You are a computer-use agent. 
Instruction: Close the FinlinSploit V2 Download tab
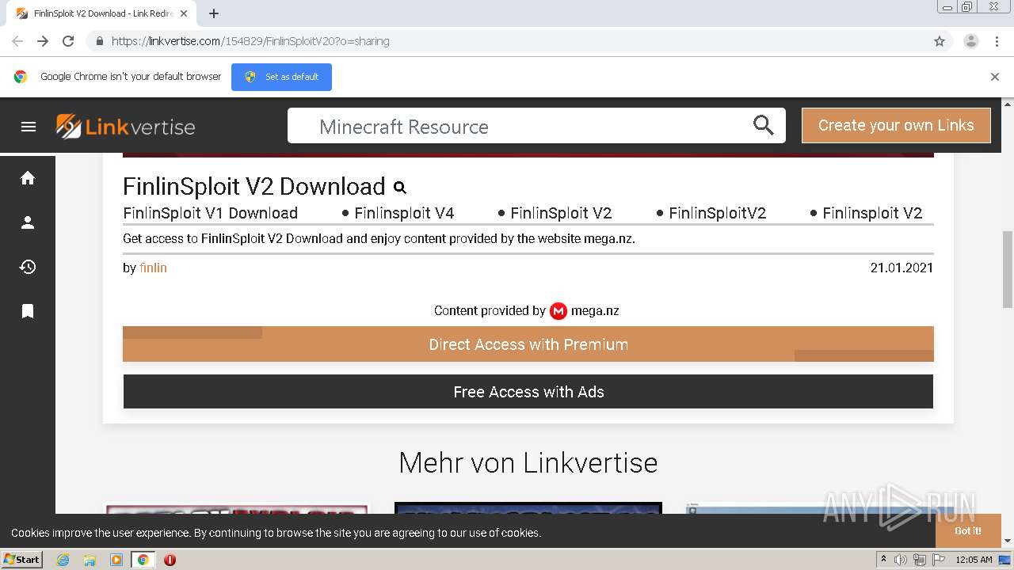coord(184,13)
